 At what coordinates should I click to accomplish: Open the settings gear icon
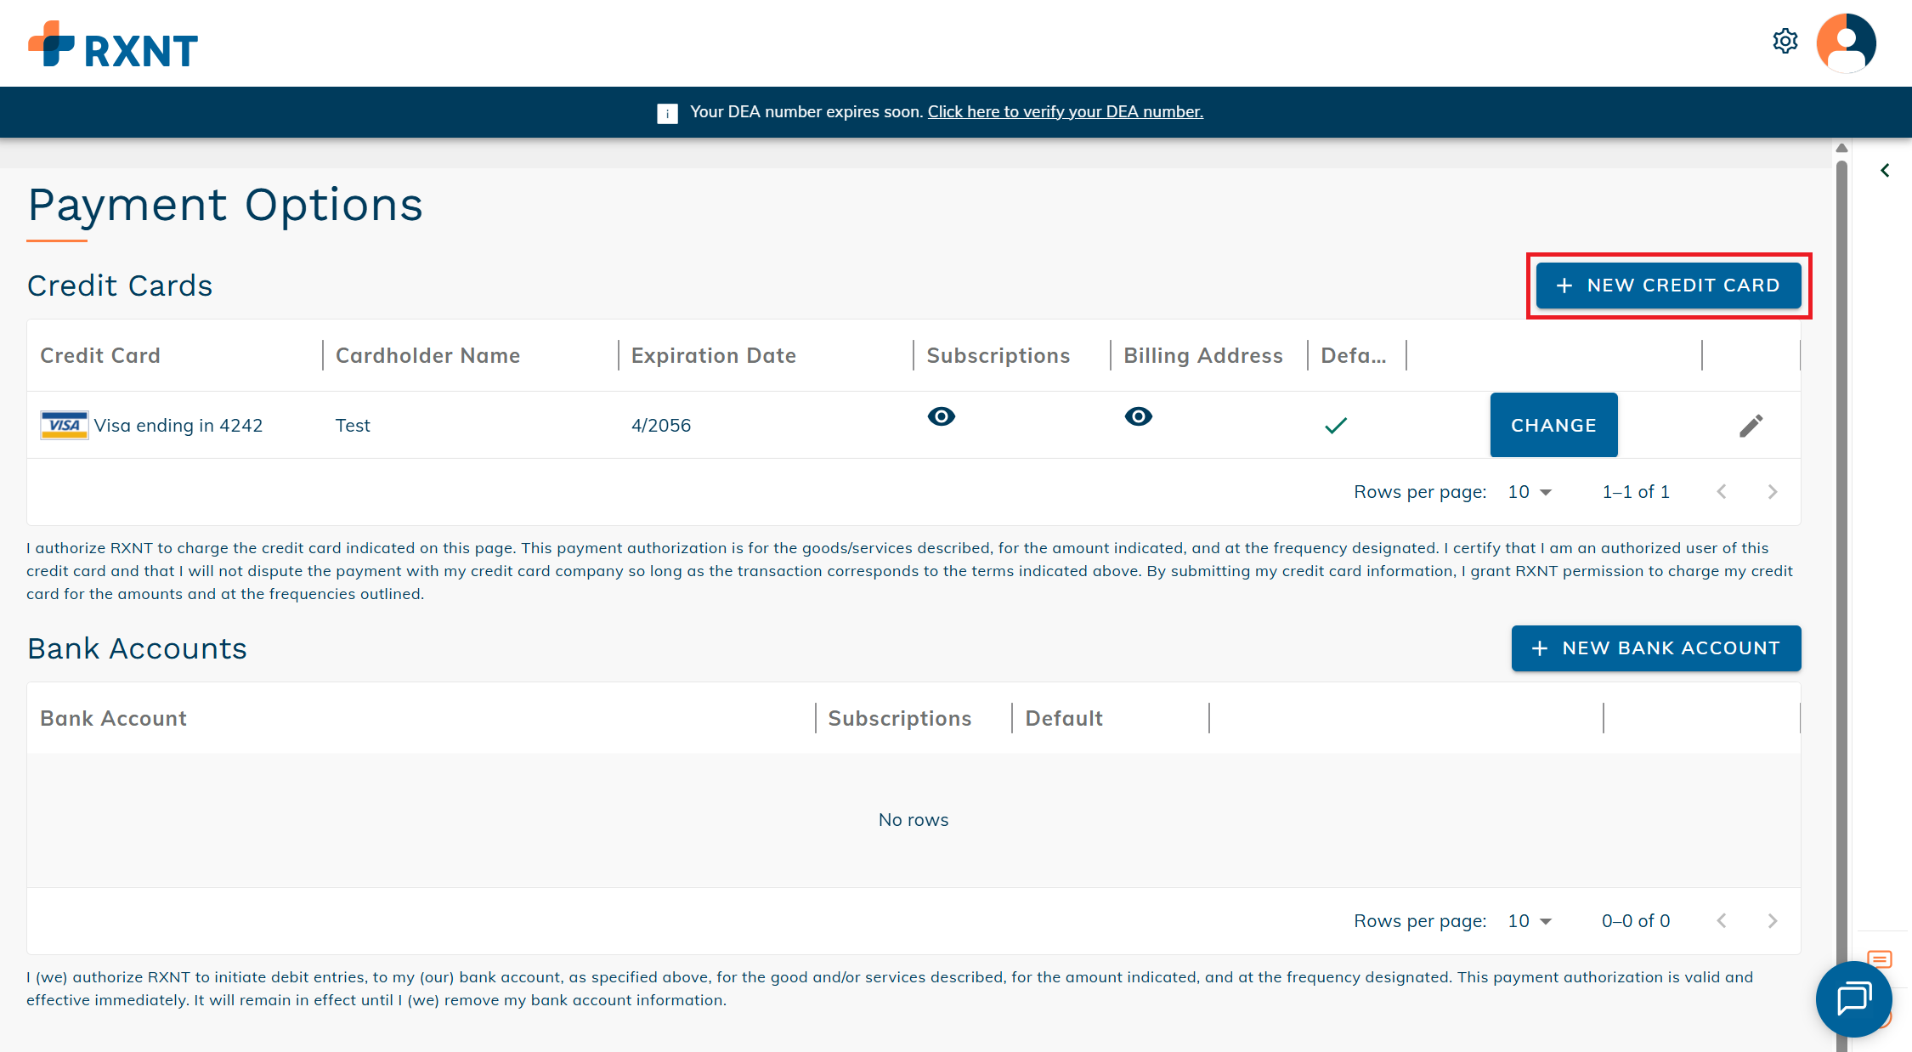click(x=1785, y=41)
